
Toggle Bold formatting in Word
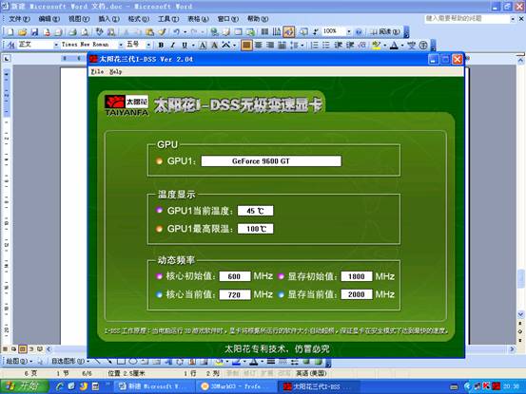[161, 45]
